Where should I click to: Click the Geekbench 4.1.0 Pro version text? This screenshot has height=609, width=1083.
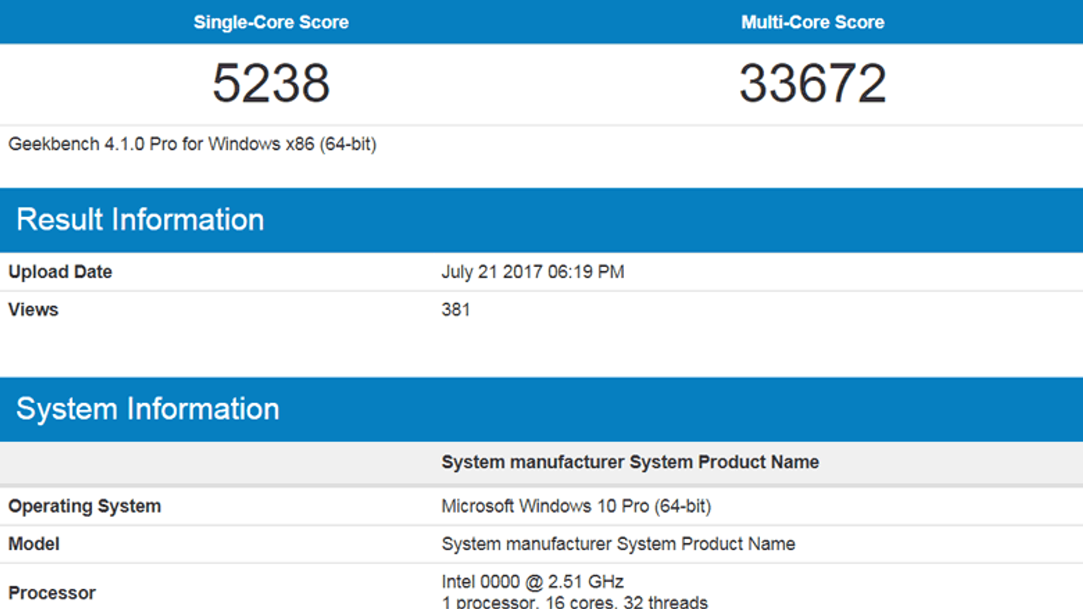tap(192, 144)
